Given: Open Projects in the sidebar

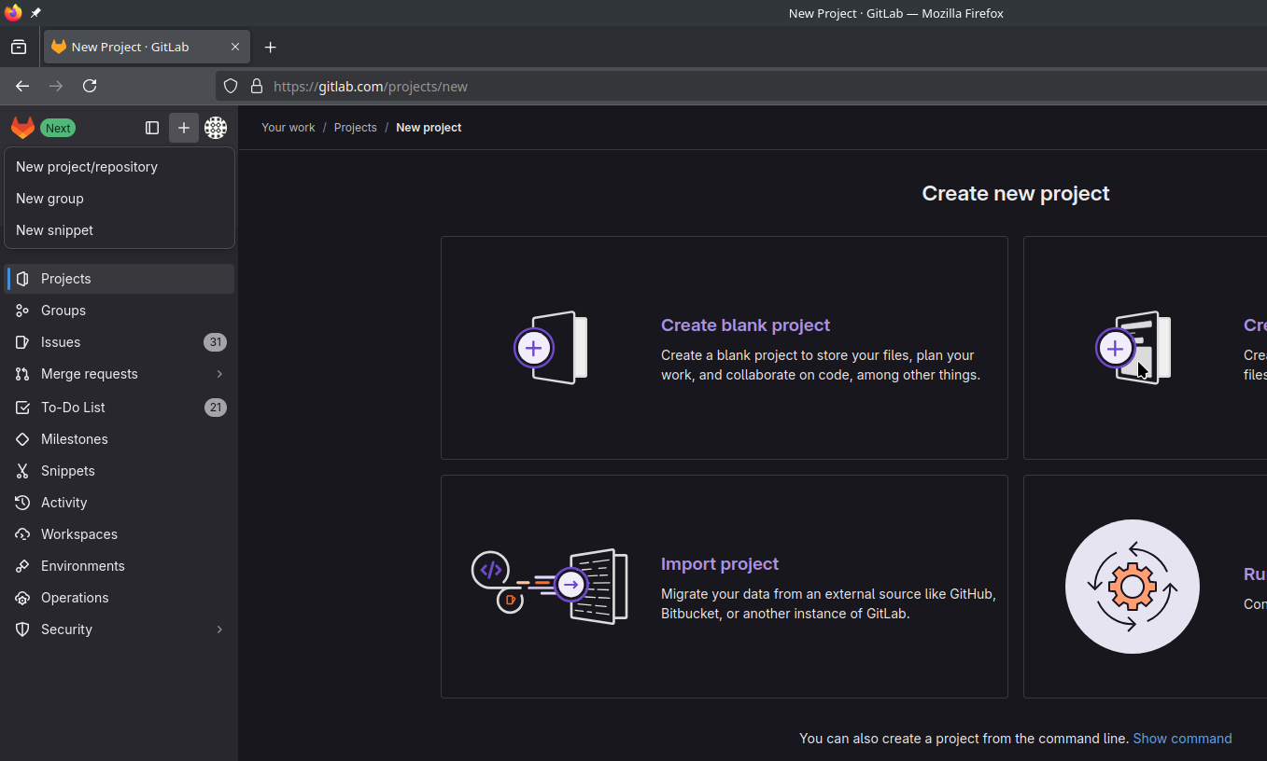Looking at the screenshot, I should [120, 279].
